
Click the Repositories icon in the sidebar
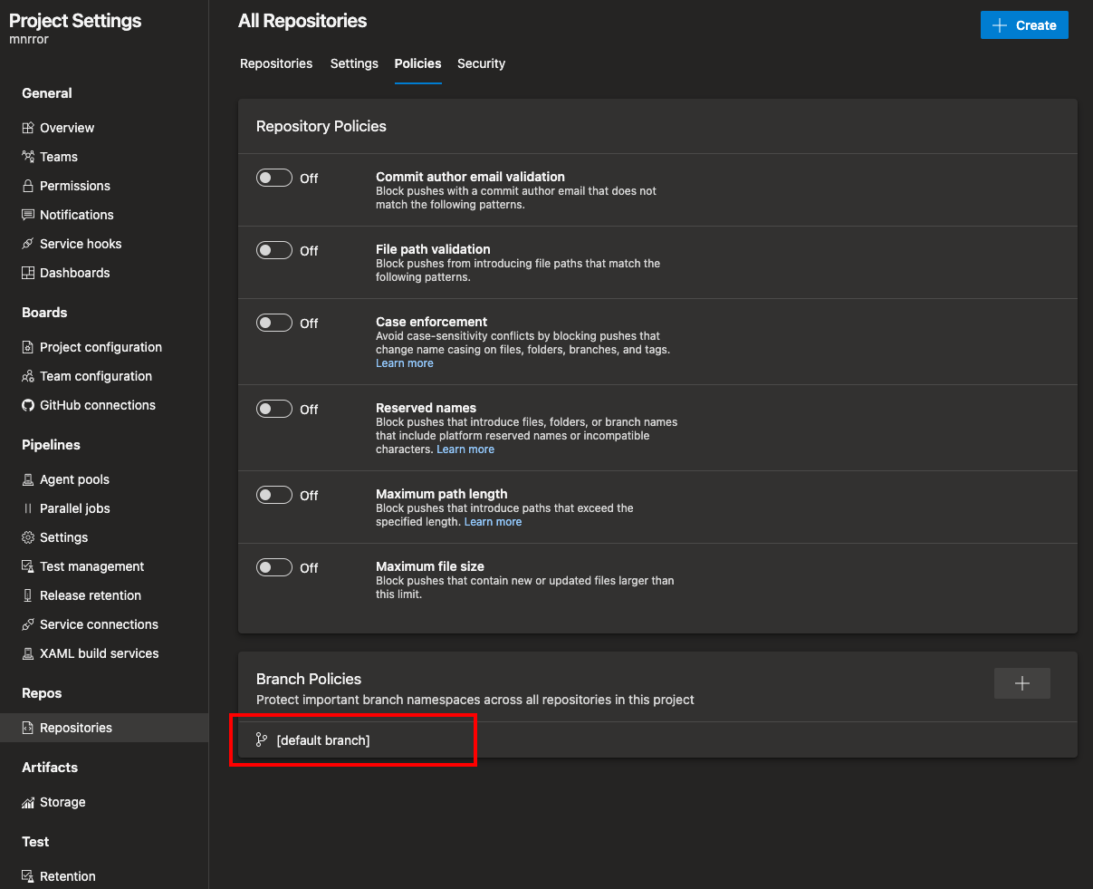pyautogui.click(x=28, y=728)
